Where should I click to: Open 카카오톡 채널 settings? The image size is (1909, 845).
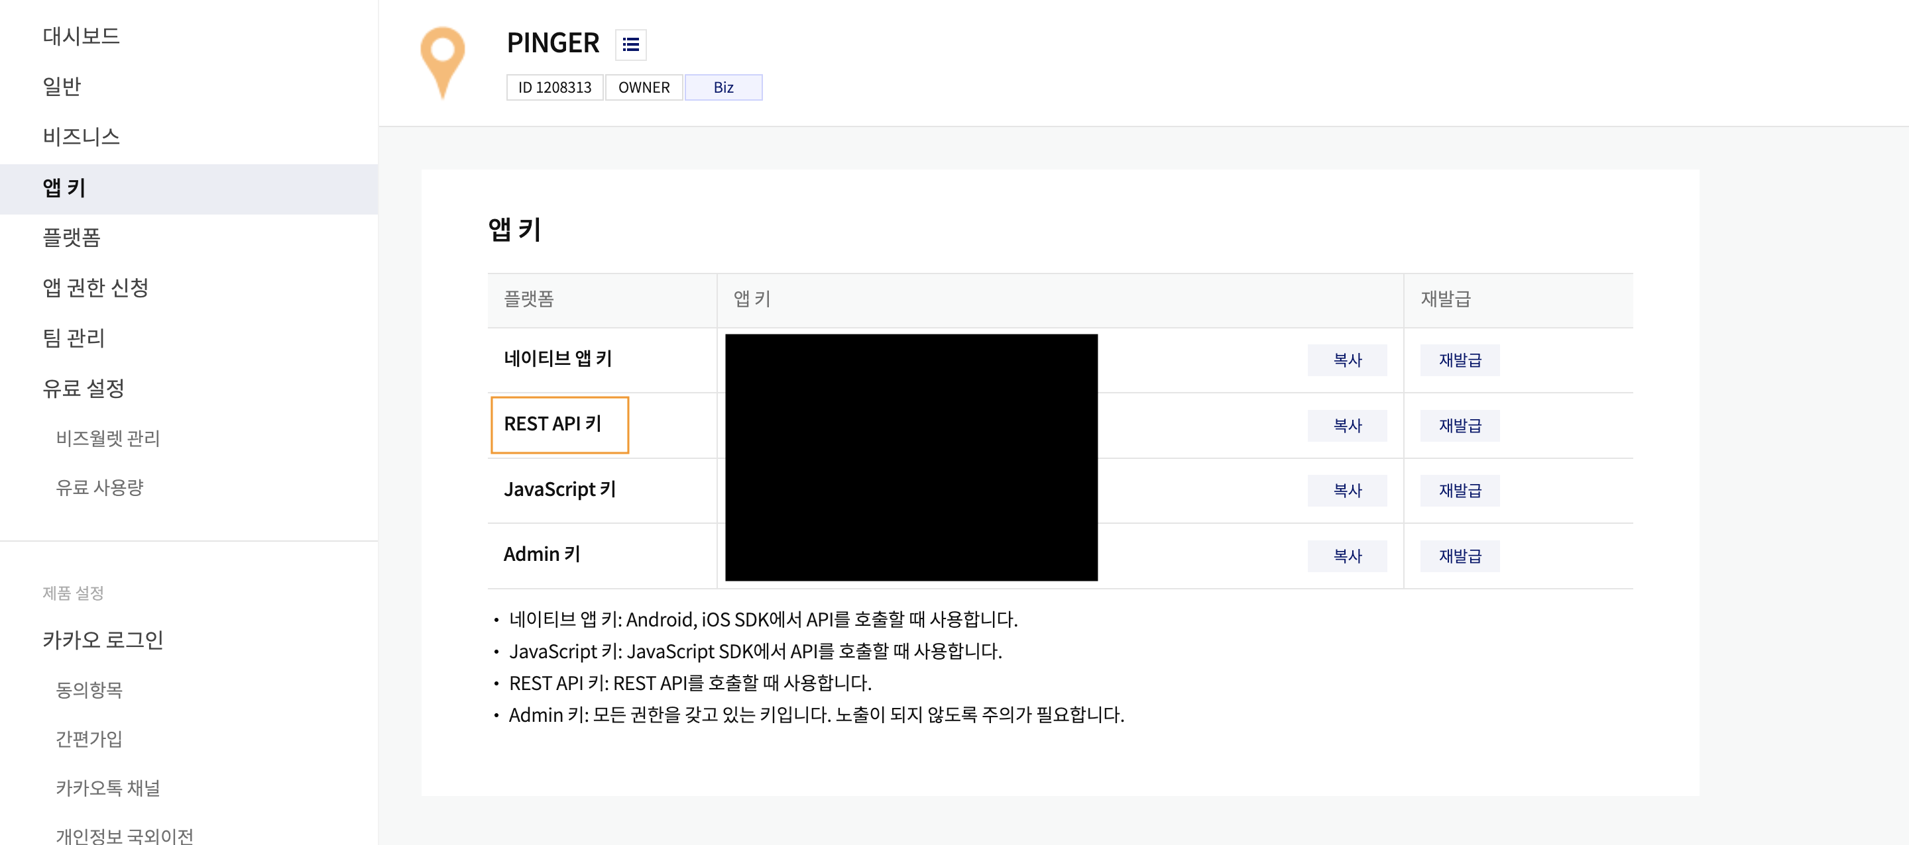click(107, 788)
